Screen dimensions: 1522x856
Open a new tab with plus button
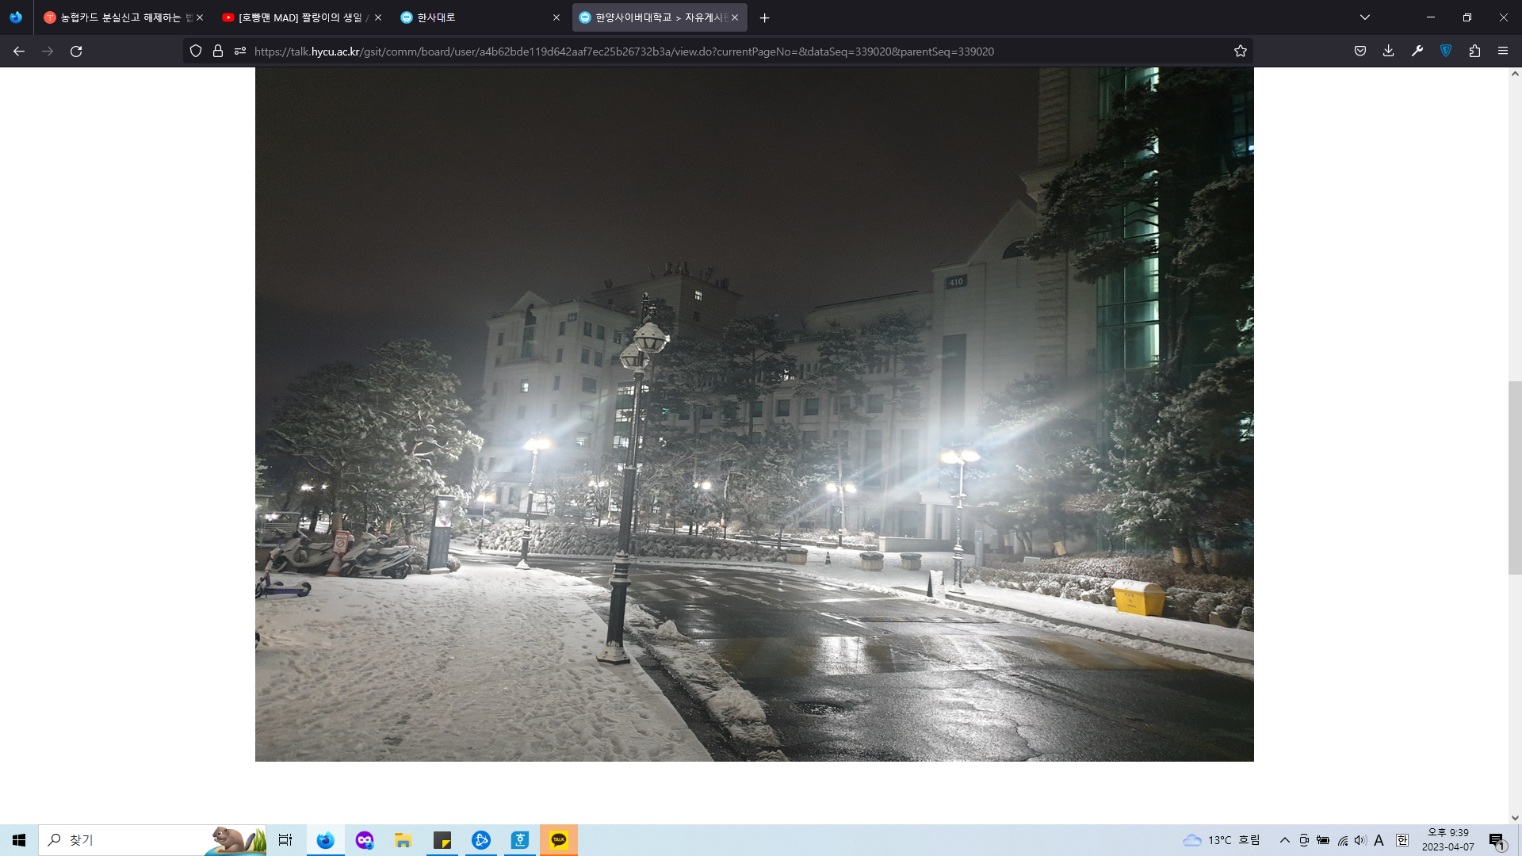[764, 17]
